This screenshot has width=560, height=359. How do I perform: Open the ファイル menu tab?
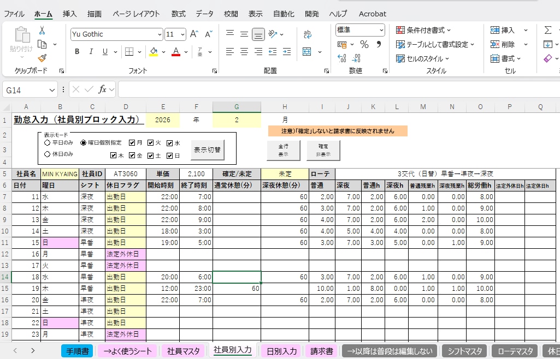pyautogui.click(x=14, y=14)
